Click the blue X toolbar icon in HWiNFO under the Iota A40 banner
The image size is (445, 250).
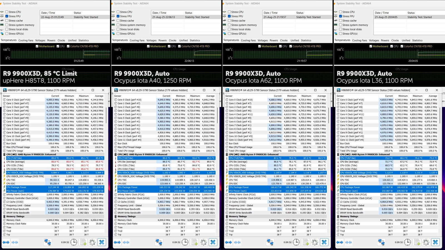213,242
